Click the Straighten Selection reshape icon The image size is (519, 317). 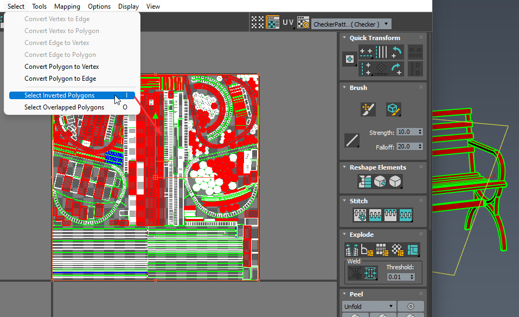[365, 182]
